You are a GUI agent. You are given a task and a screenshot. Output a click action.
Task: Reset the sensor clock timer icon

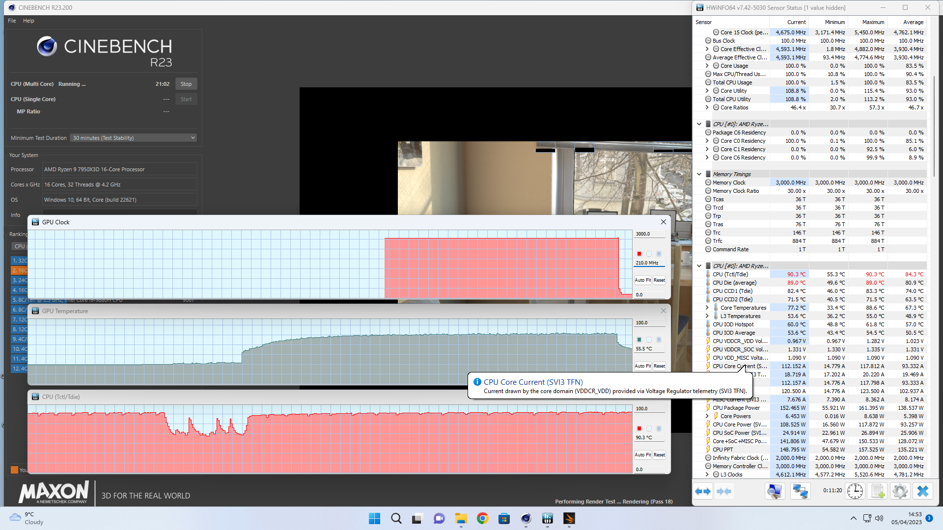point(855,491)
